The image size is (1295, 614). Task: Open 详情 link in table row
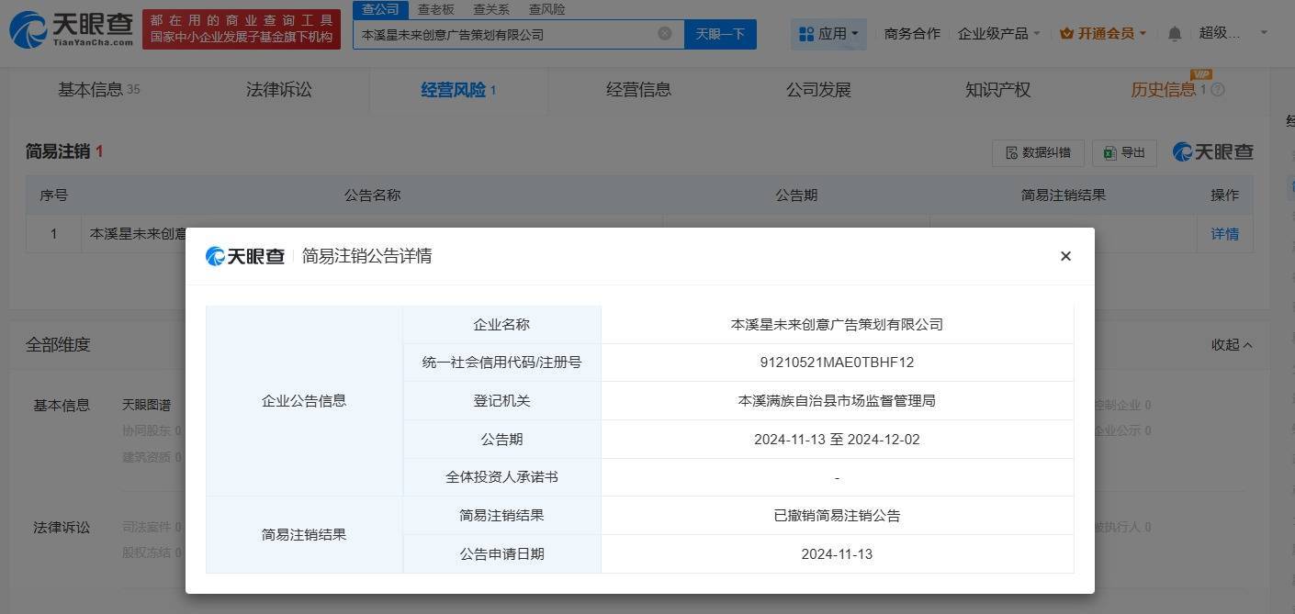point(1224,234)
